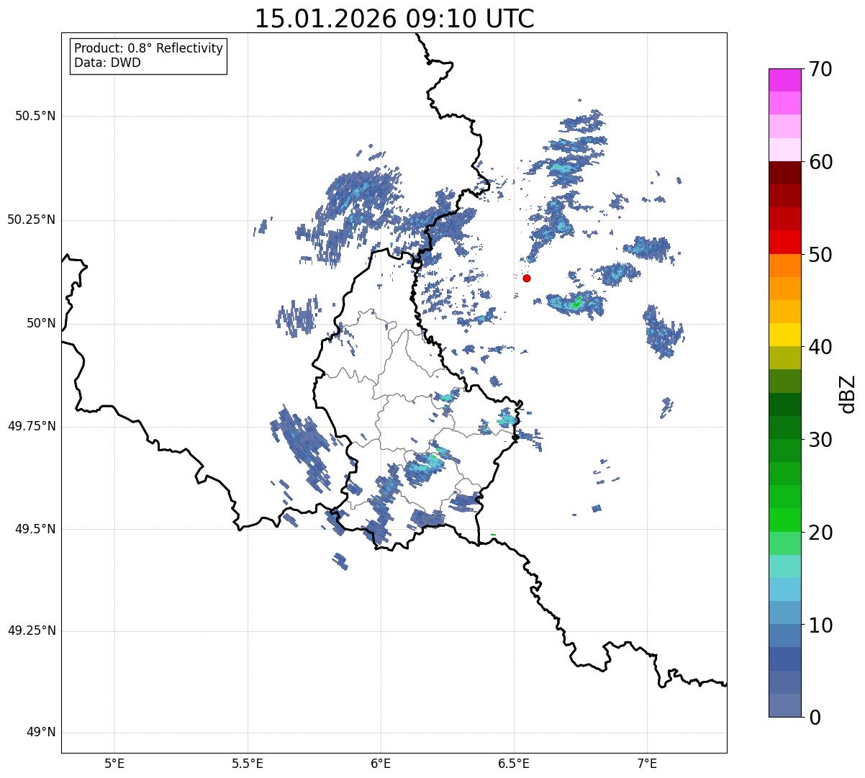The width and height of the screenshot is (865, 778).
Task: Click the title text 15.01.2026 09:10 UTC
Action: 394,19
